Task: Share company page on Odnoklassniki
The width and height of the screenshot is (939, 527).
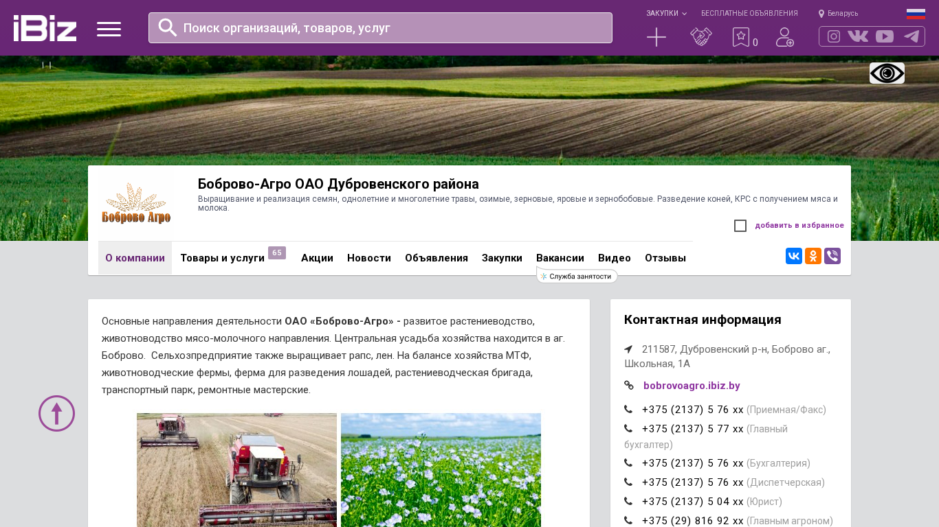Action: 813,256
